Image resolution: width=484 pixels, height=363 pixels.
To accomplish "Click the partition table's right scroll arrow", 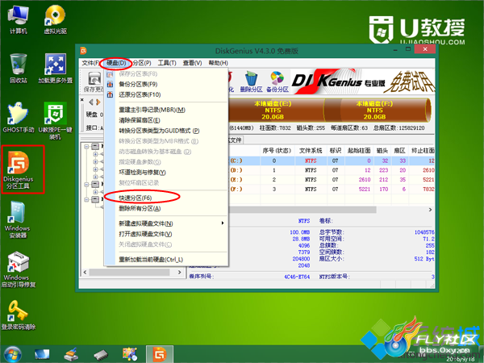I will pos(430,210).
